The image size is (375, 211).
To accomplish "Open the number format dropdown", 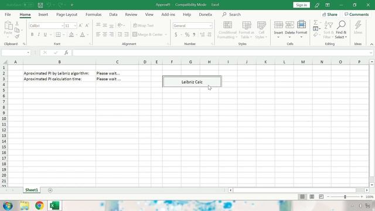I will (x=210, y=26).
